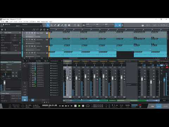Click the Stop transport button
This screenshot has height=127, width=169.
click(x=75, y=106)
